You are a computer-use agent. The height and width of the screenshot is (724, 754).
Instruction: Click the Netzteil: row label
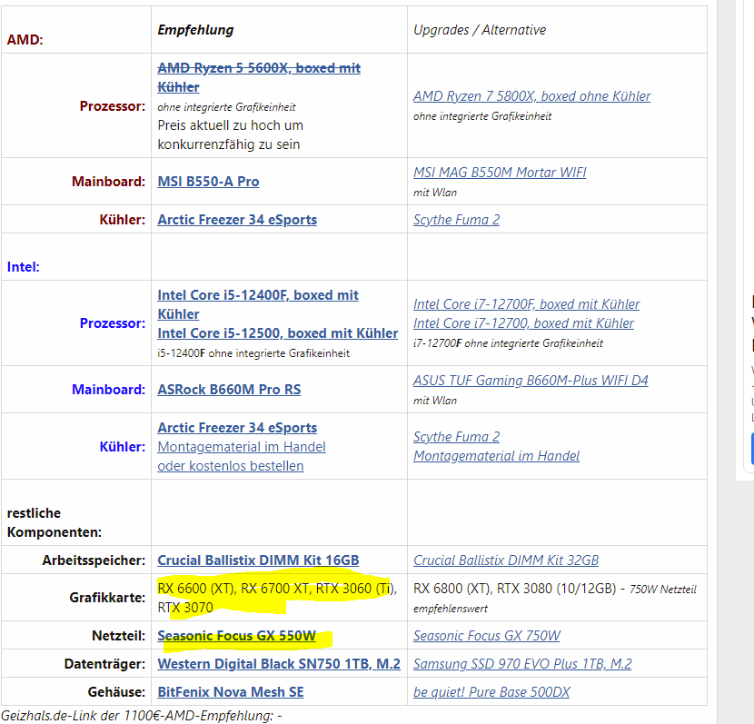[119, 636]
